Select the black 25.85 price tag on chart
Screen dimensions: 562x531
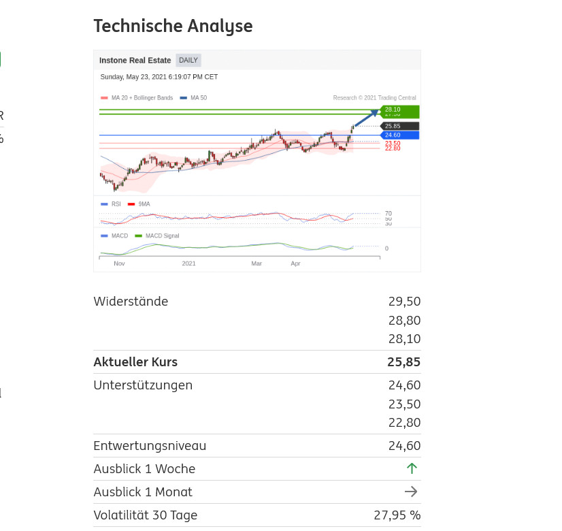pyautogui.click(x=400, y=126)
